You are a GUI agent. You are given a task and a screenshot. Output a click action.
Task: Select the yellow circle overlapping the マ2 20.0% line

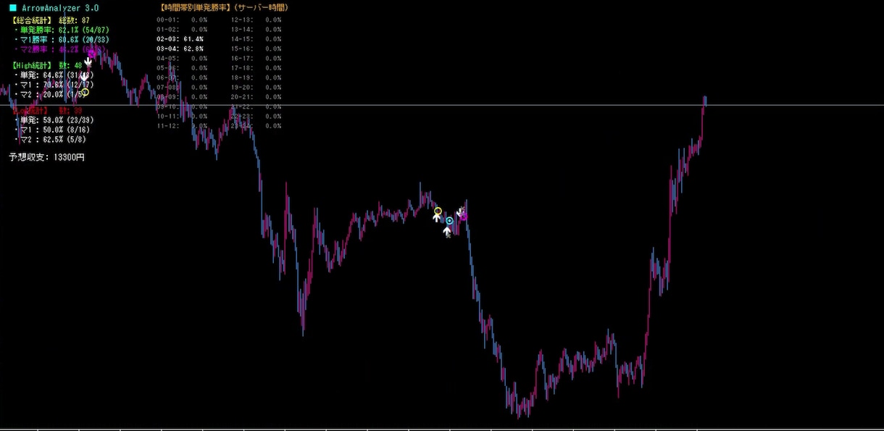85,92
